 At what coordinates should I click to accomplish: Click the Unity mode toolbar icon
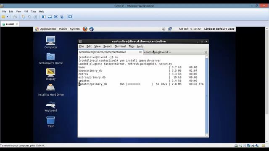pyautogui.click(x=62, y=17)
